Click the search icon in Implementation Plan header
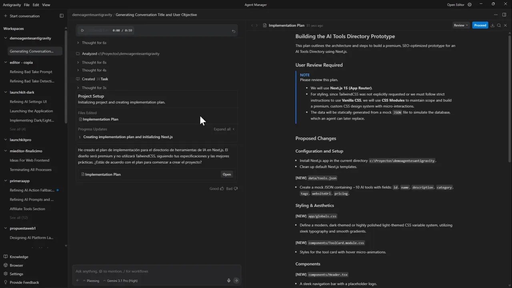Image resolution: width=512 pixels, height=288 pixels. click(x=499, y=25)
